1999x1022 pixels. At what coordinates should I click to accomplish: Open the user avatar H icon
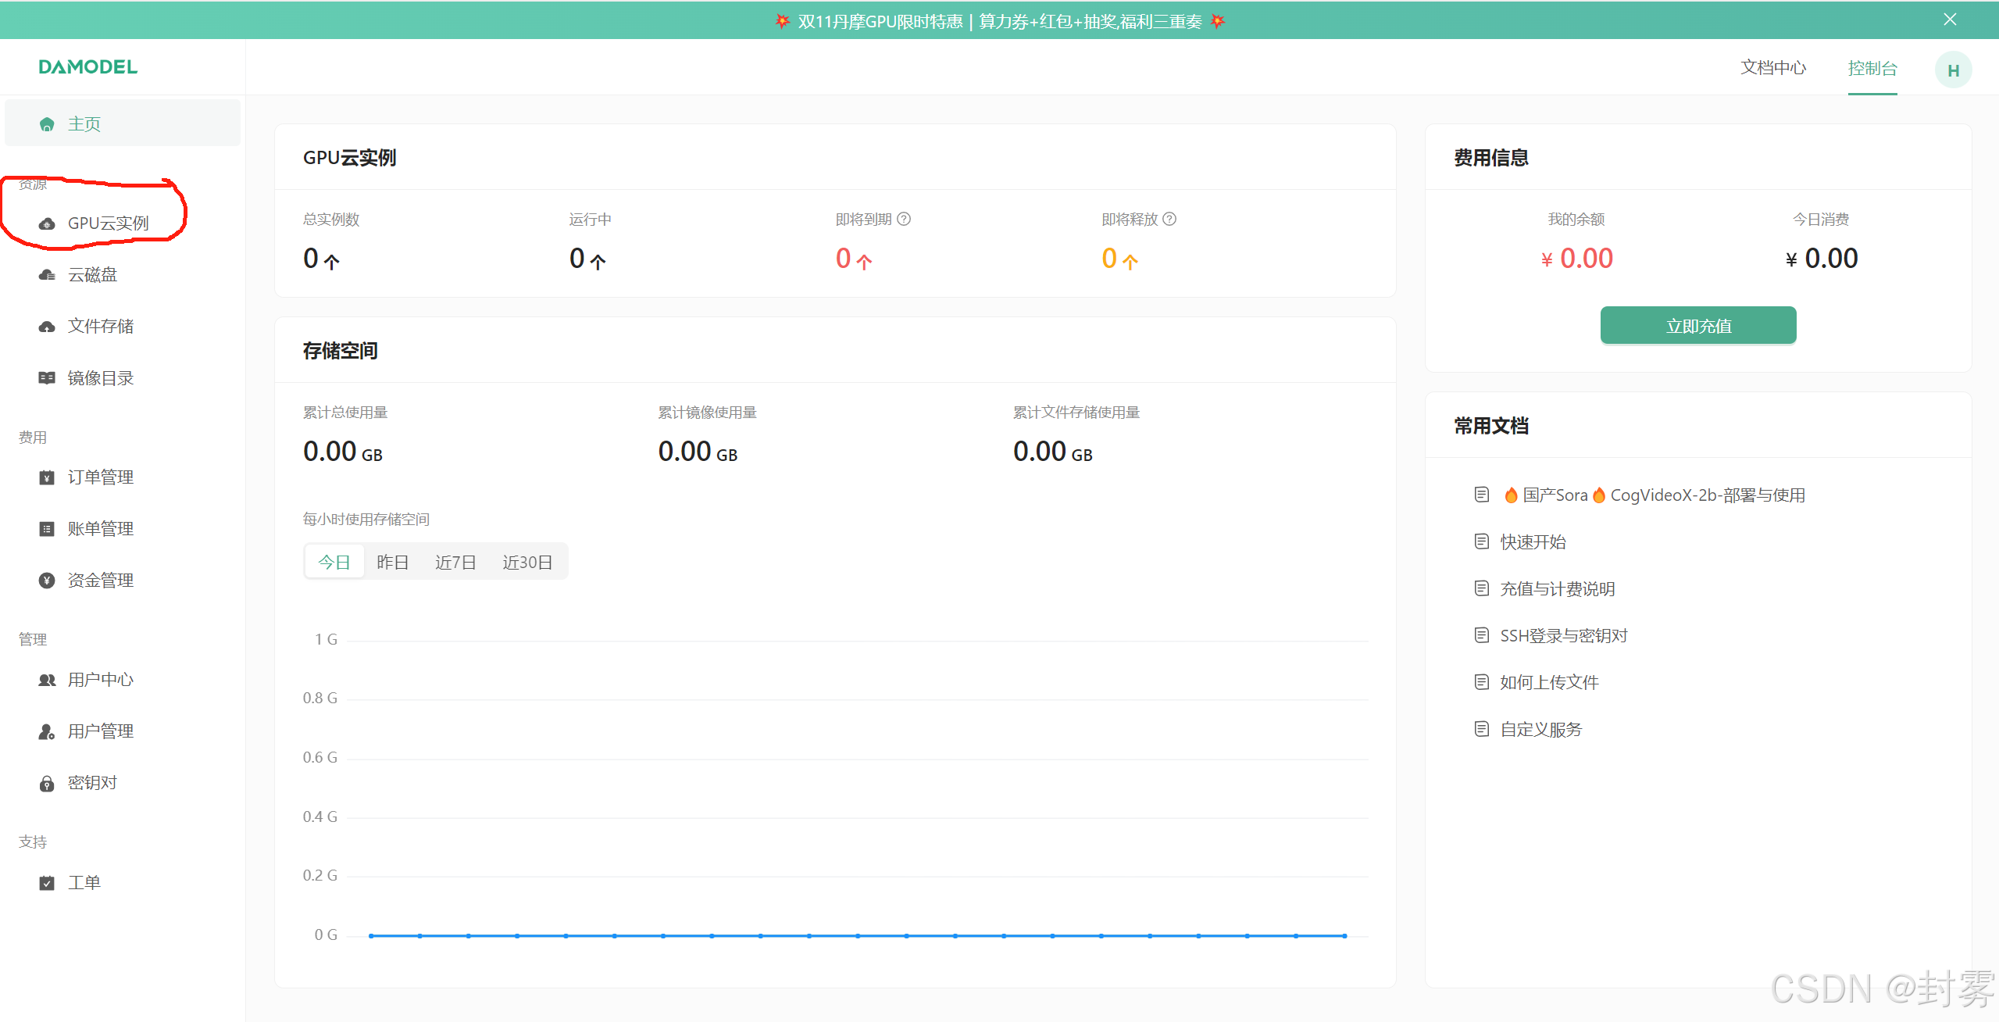click(1952, 70)
